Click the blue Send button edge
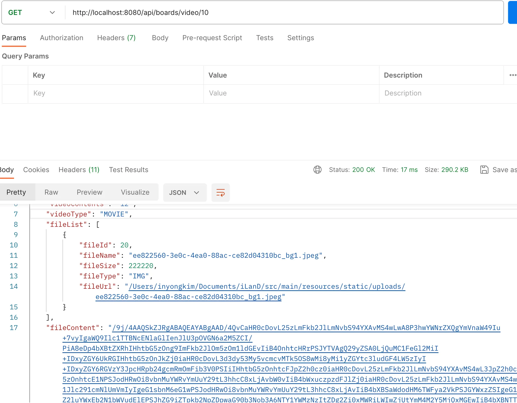 click(513, 12)
